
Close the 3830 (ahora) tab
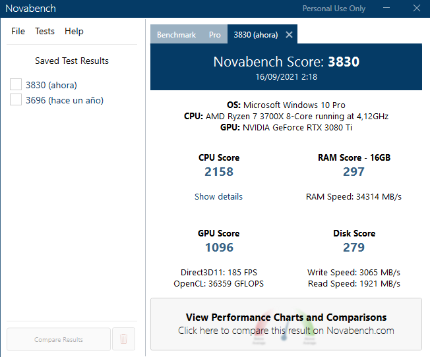tap(289, 35)
